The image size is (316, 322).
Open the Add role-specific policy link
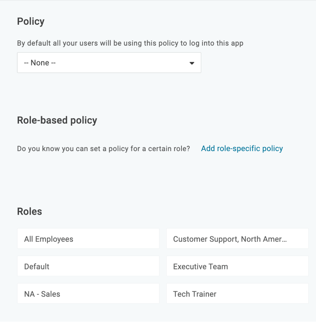[x=242, y=149]
